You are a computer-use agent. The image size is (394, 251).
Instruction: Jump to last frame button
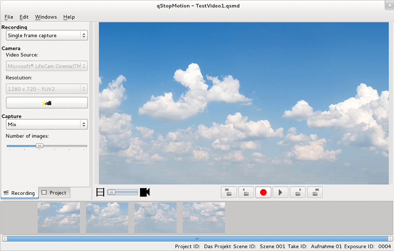(x=315, y=192)
